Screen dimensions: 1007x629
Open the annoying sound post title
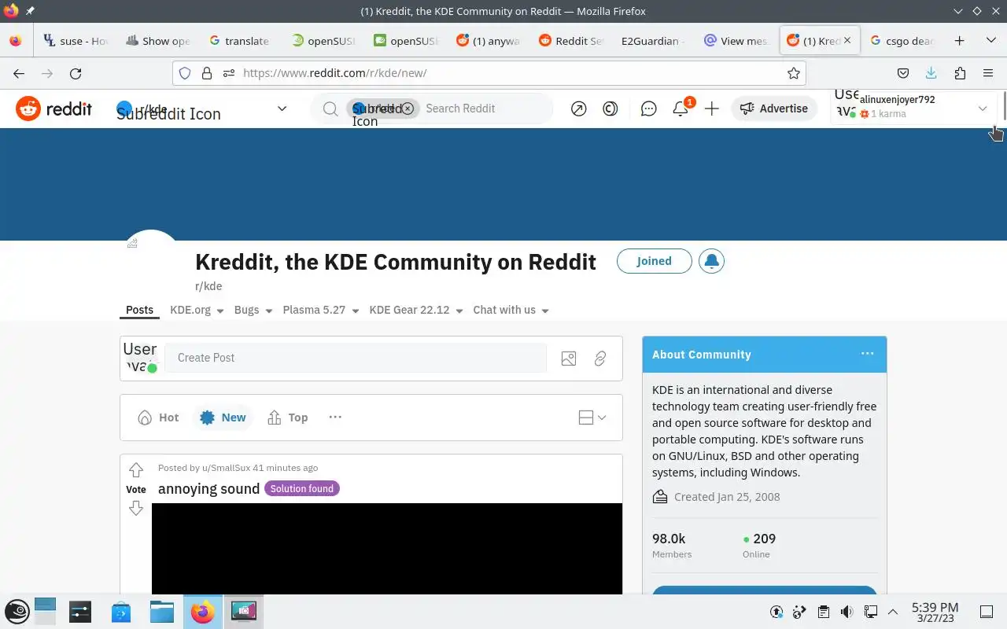[208, 489]
